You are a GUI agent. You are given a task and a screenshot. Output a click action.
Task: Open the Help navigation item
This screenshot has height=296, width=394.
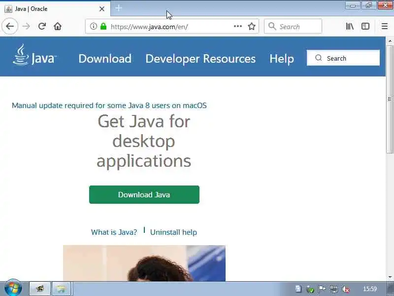point(282,59)
